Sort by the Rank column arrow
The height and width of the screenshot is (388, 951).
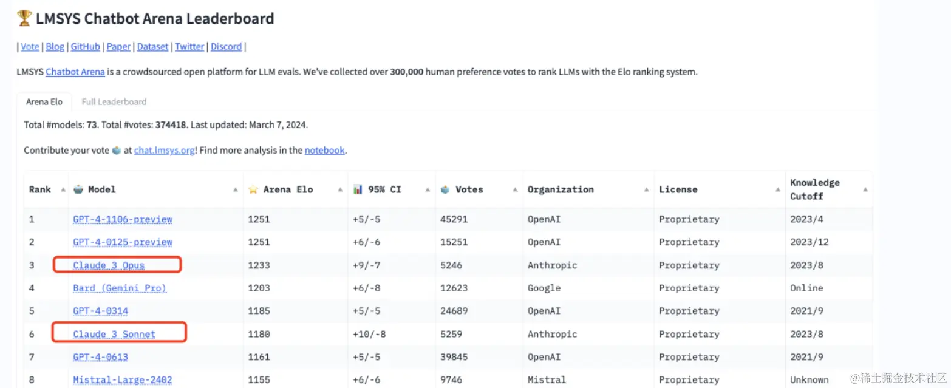(63, 189)
